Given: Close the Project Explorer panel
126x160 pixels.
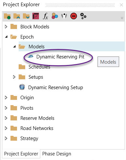Looking at the screenshot, I should point(121,5).
